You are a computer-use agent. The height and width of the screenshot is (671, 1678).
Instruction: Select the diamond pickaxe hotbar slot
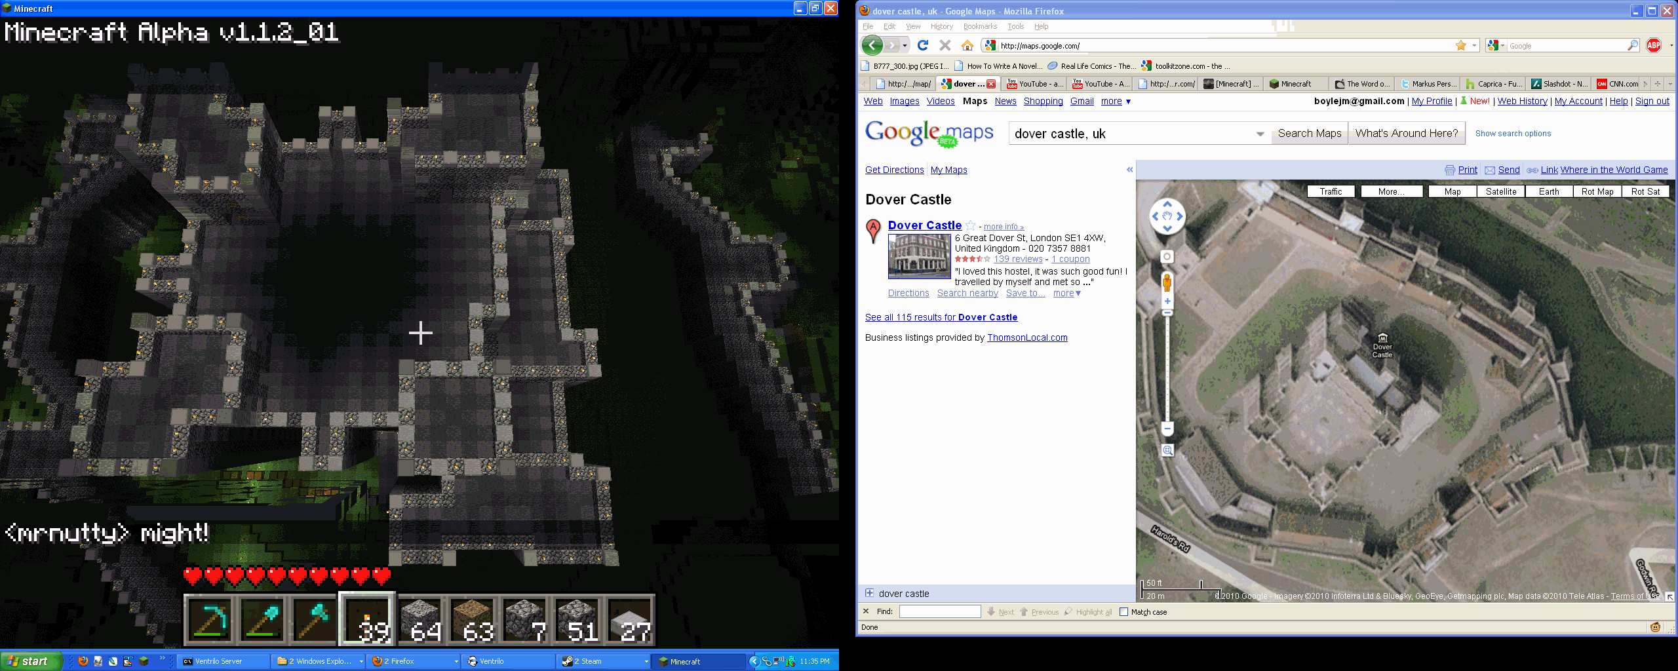pyautogui.click(x=210, y=620)
